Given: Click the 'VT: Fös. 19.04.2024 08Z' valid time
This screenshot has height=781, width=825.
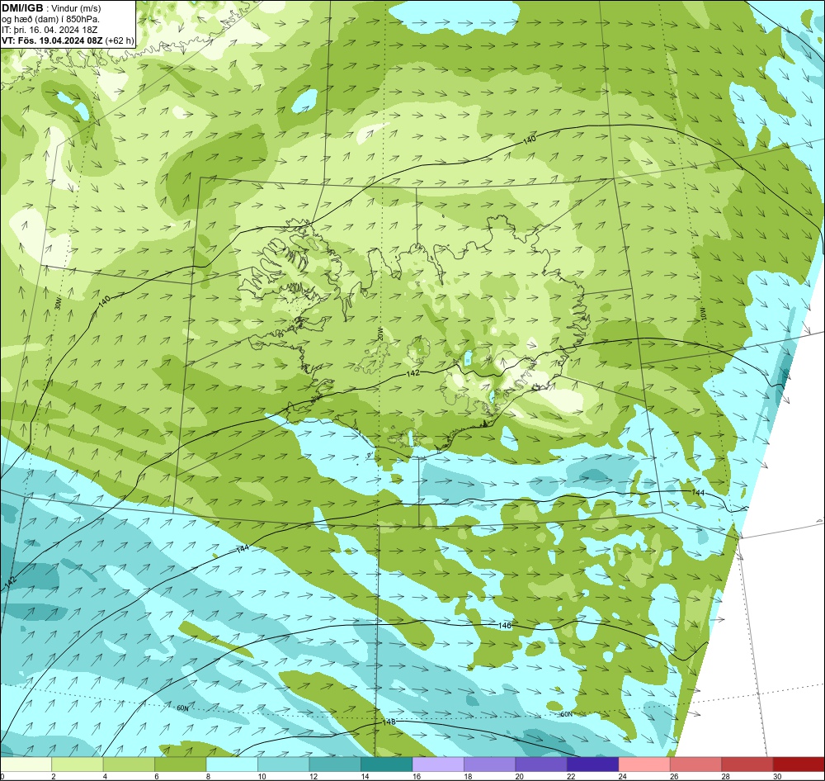Looking at the screenshot, I should tap(52, 40).
